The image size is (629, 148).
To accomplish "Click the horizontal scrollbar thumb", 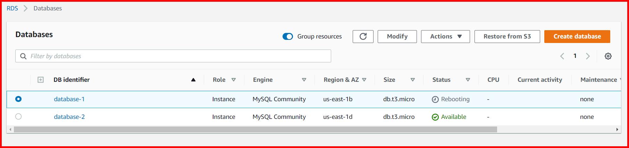I will click(255, 130).
